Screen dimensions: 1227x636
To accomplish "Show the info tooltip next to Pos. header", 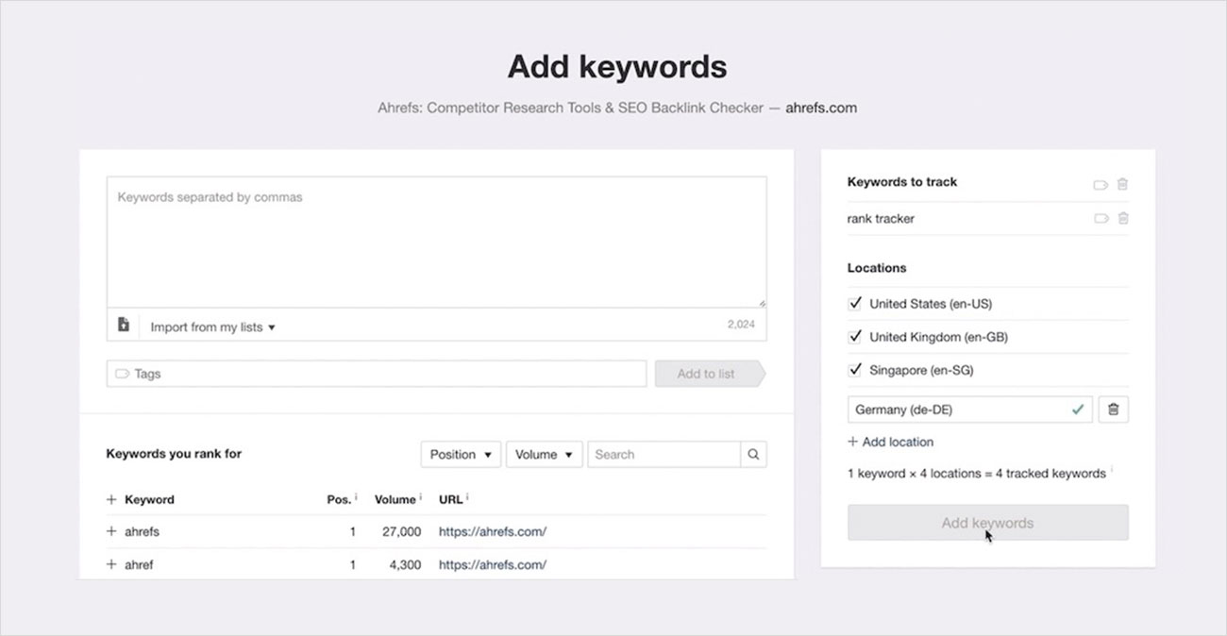I will click(357, 497).
